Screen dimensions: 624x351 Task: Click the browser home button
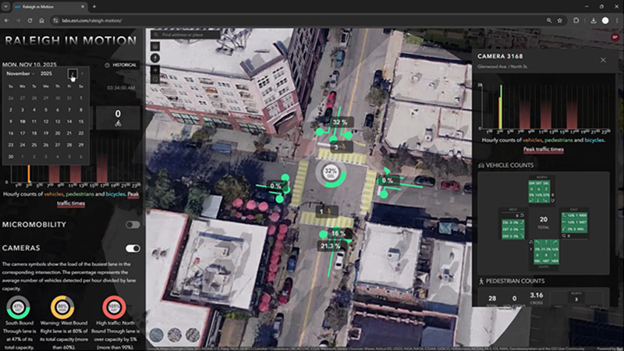41,20
